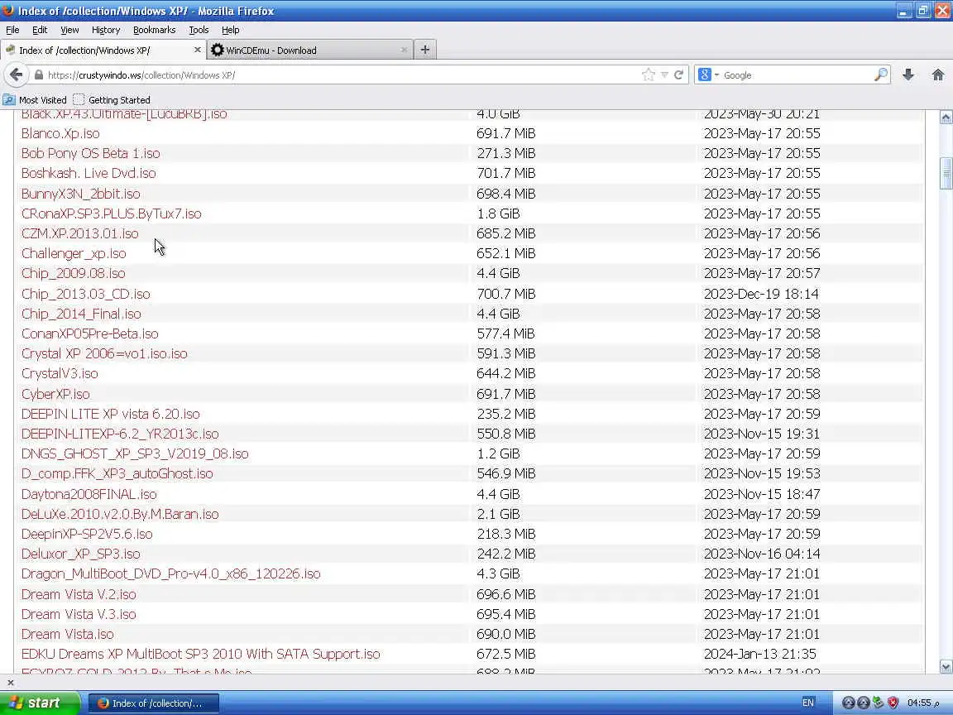953x715 pixels.
Task: Go to the home page icon
Action: pyautogui.click(x=938, y=74)
